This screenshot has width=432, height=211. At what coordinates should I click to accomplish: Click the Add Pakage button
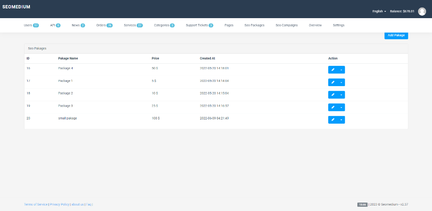coord(396,35)
